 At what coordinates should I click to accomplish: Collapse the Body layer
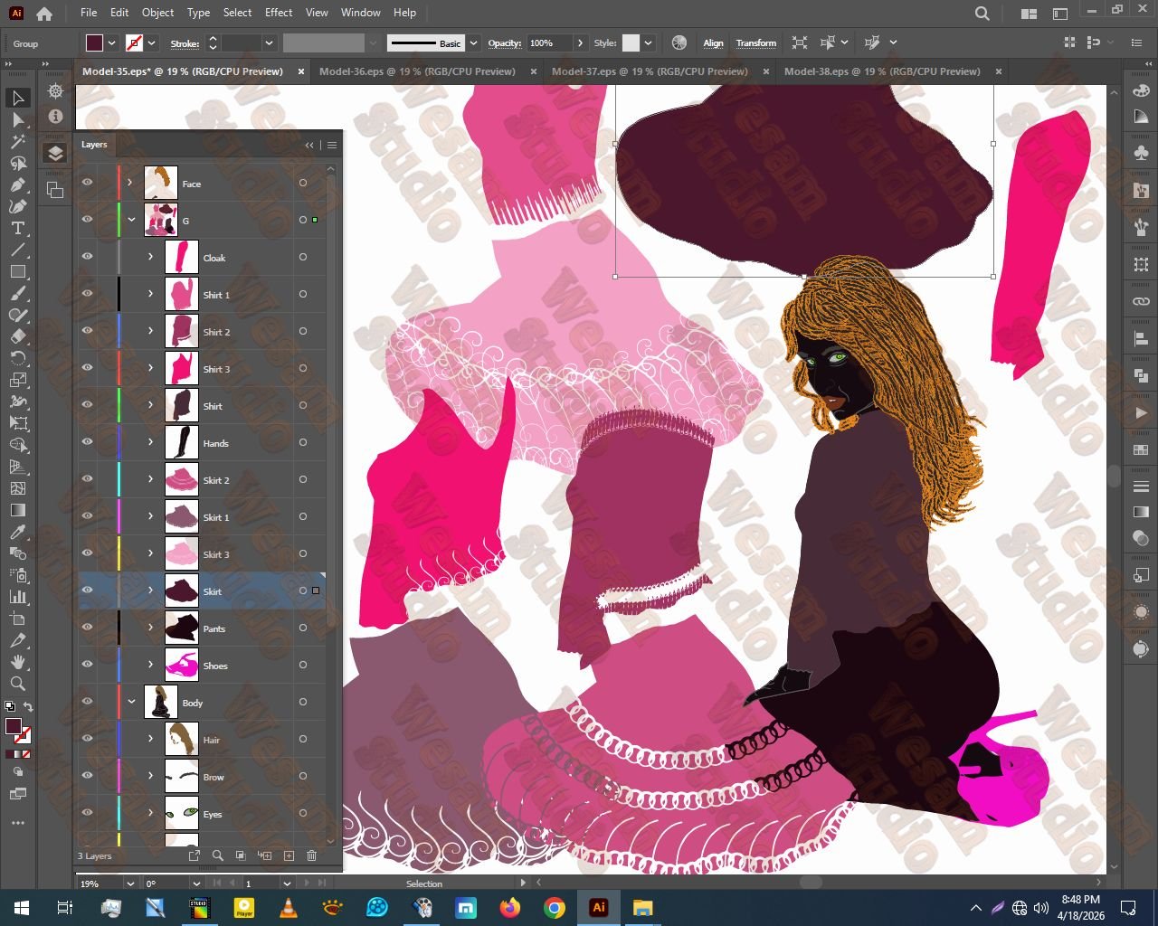(131, 702)
